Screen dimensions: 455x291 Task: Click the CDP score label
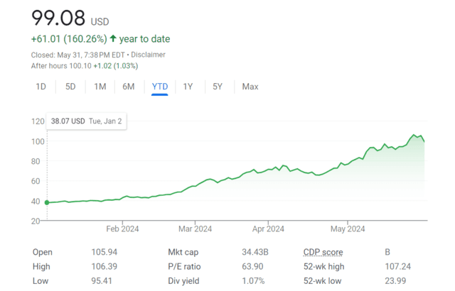click(x=323, y=253)
